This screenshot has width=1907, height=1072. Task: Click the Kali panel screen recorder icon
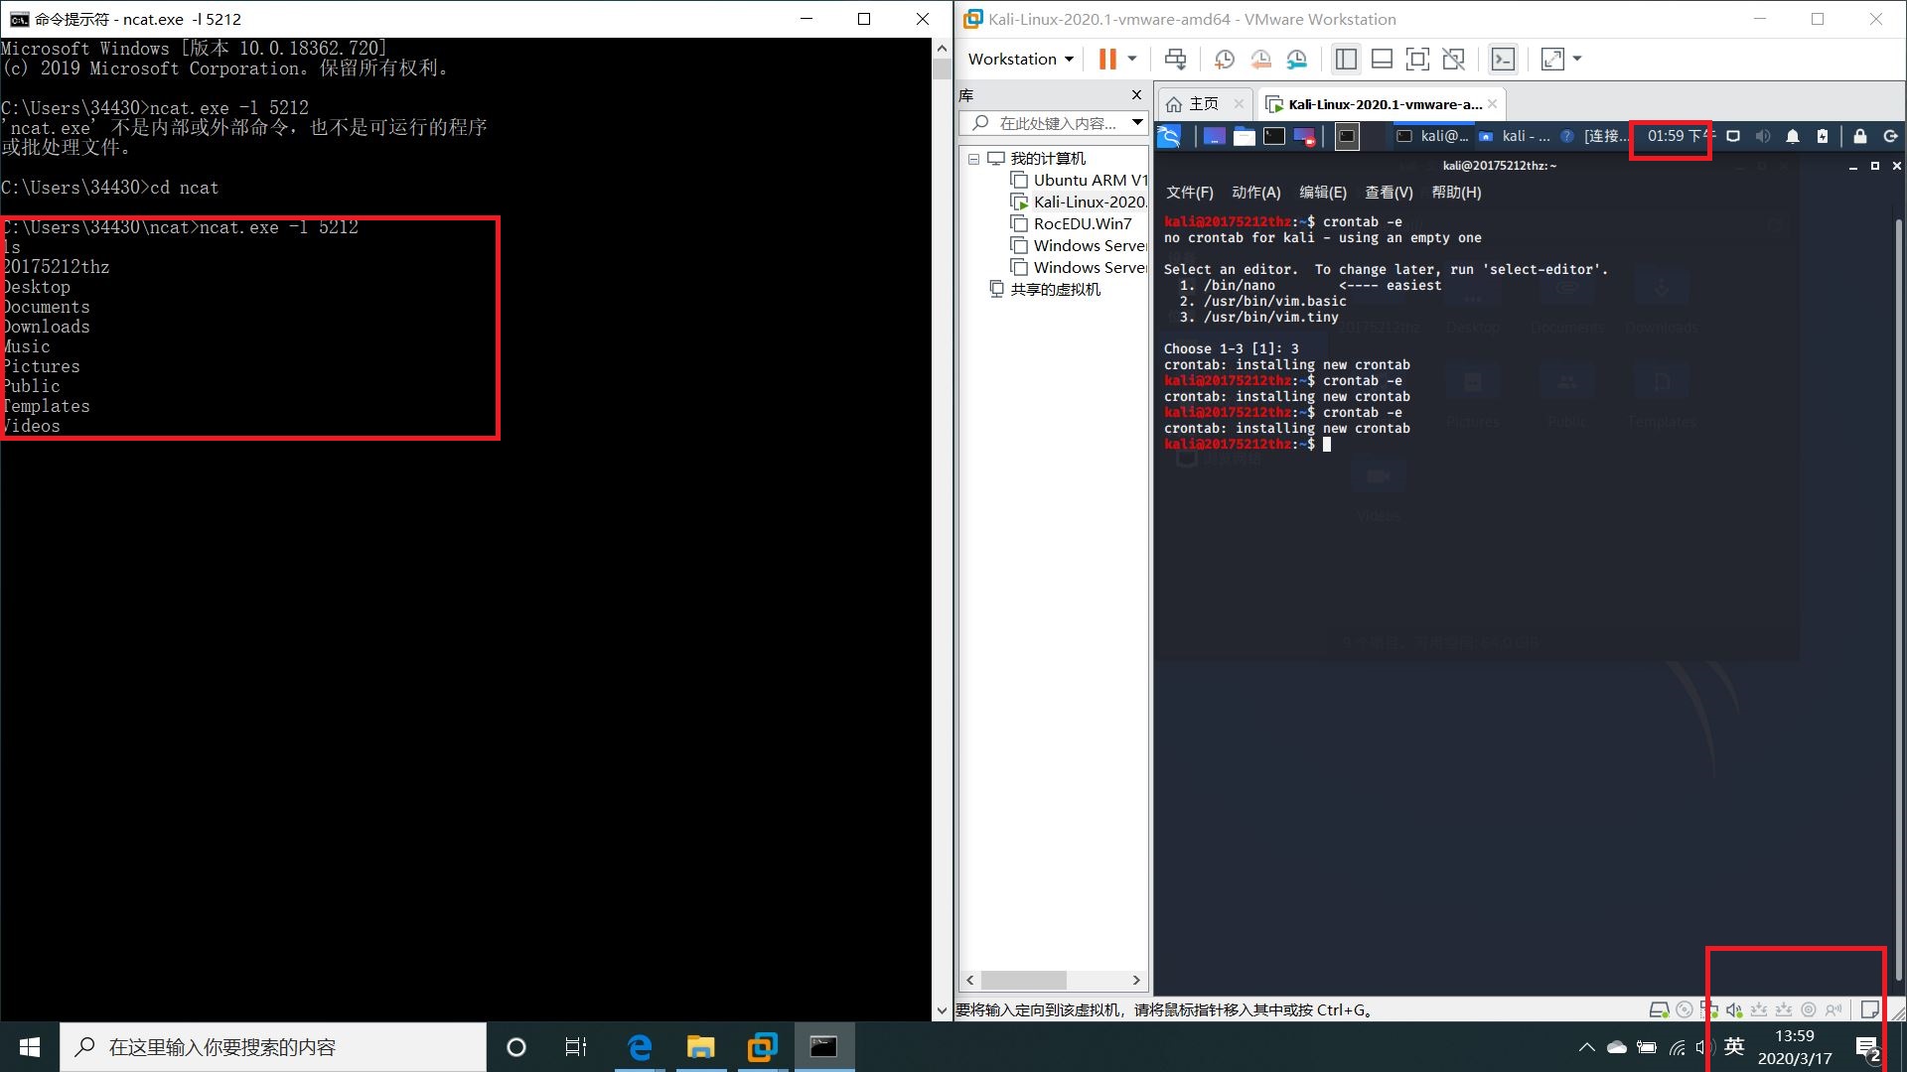[1304, 136]
